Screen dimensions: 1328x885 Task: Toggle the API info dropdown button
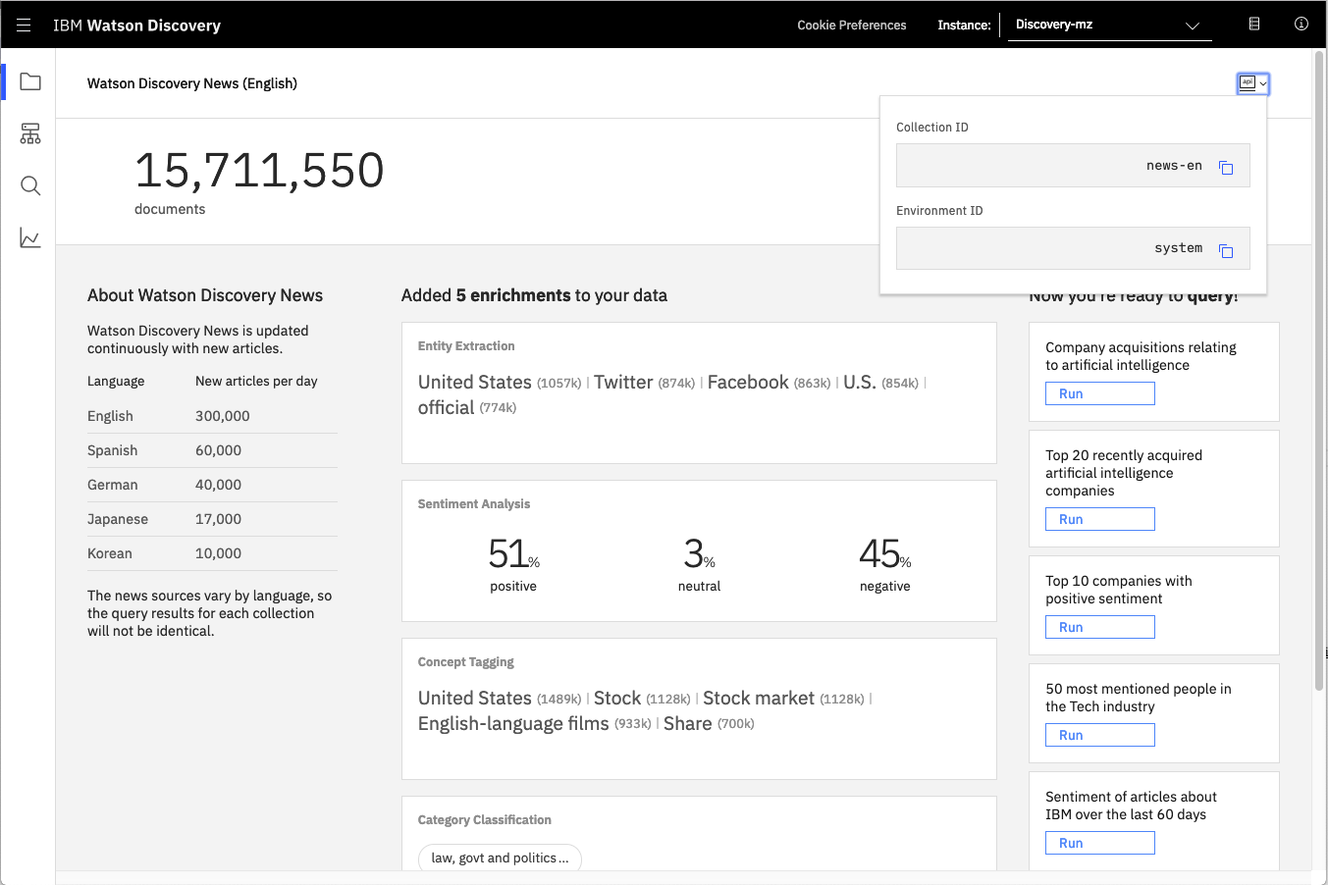(x=1253, y=83)
